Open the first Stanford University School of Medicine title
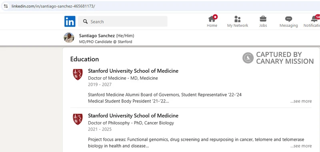This screenshot has width=320, height=152. tap(133, 71)
